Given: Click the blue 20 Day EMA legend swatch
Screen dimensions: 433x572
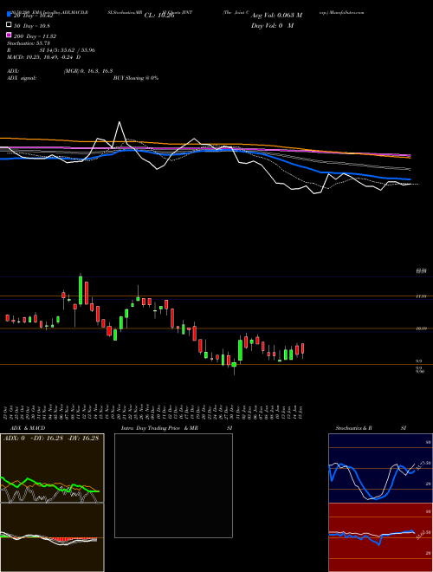Looking at the screenshot, I should [9, 15].
